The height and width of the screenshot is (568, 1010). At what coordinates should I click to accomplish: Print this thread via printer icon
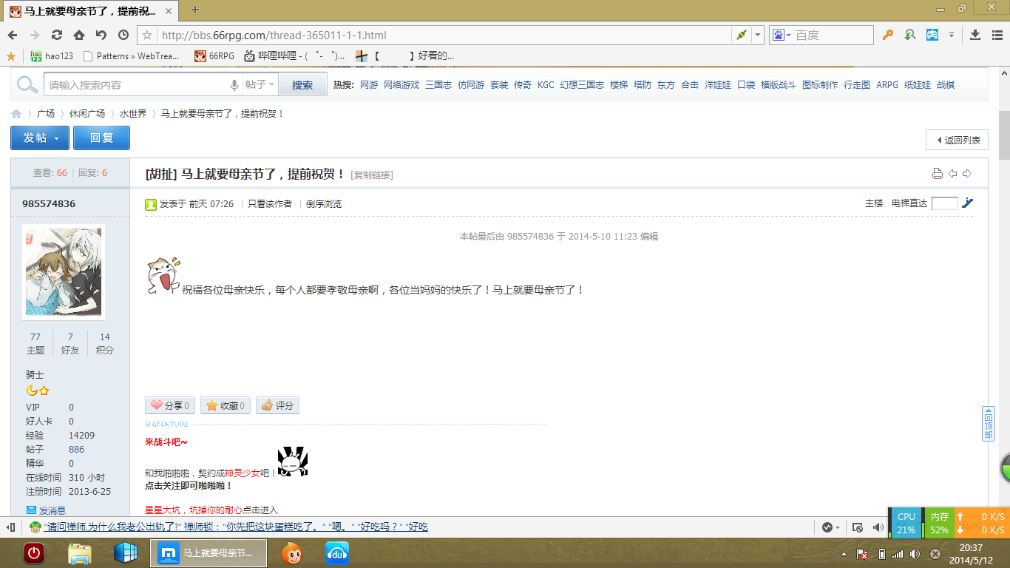(937, 174)
